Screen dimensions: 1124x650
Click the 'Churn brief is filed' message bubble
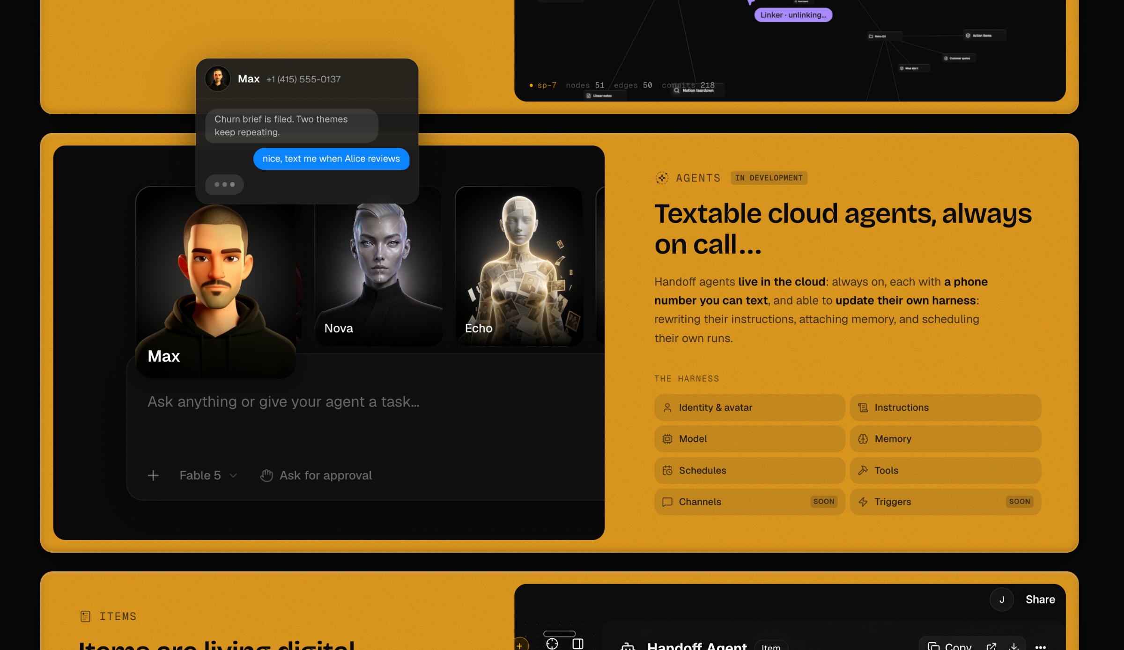pyautogui.click(x=291, y=126)
